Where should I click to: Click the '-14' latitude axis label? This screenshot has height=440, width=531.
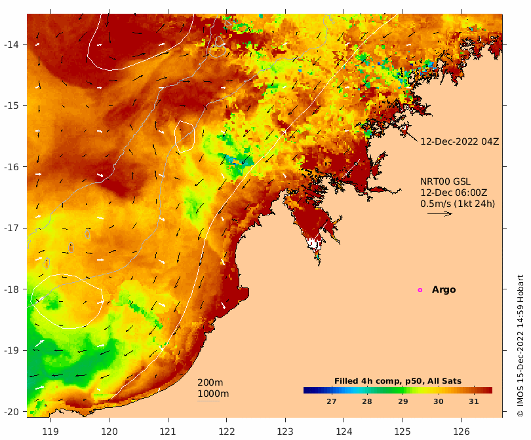(12, 45)
